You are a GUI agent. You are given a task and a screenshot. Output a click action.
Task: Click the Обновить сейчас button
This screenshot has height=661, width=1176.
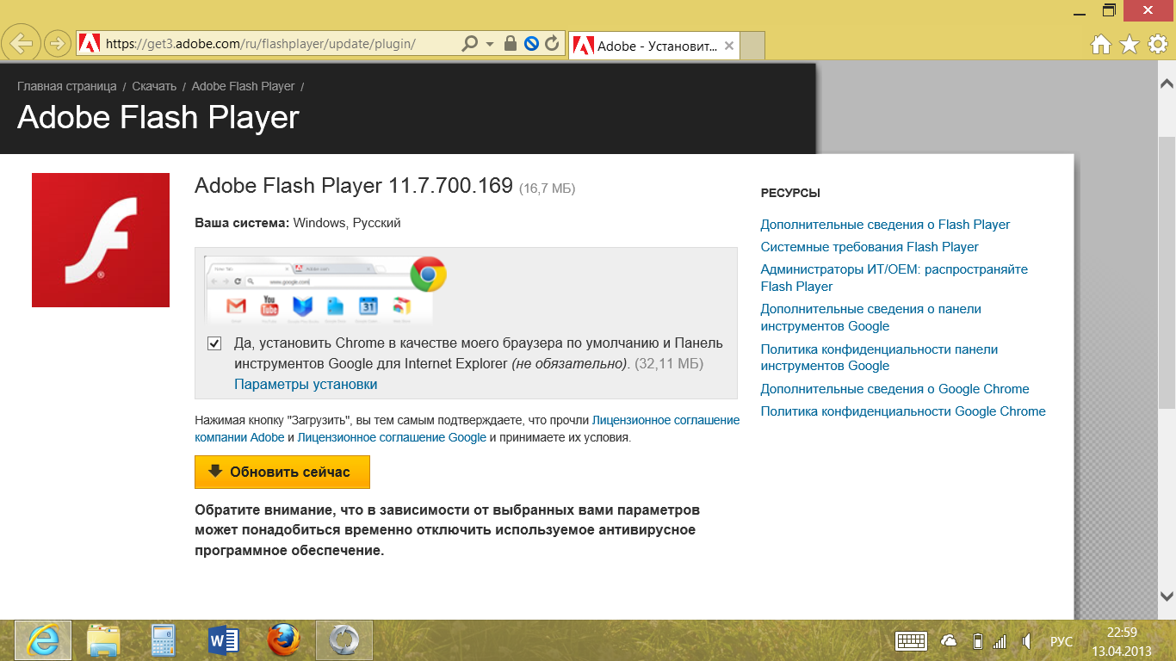click(x=282, y=473)
